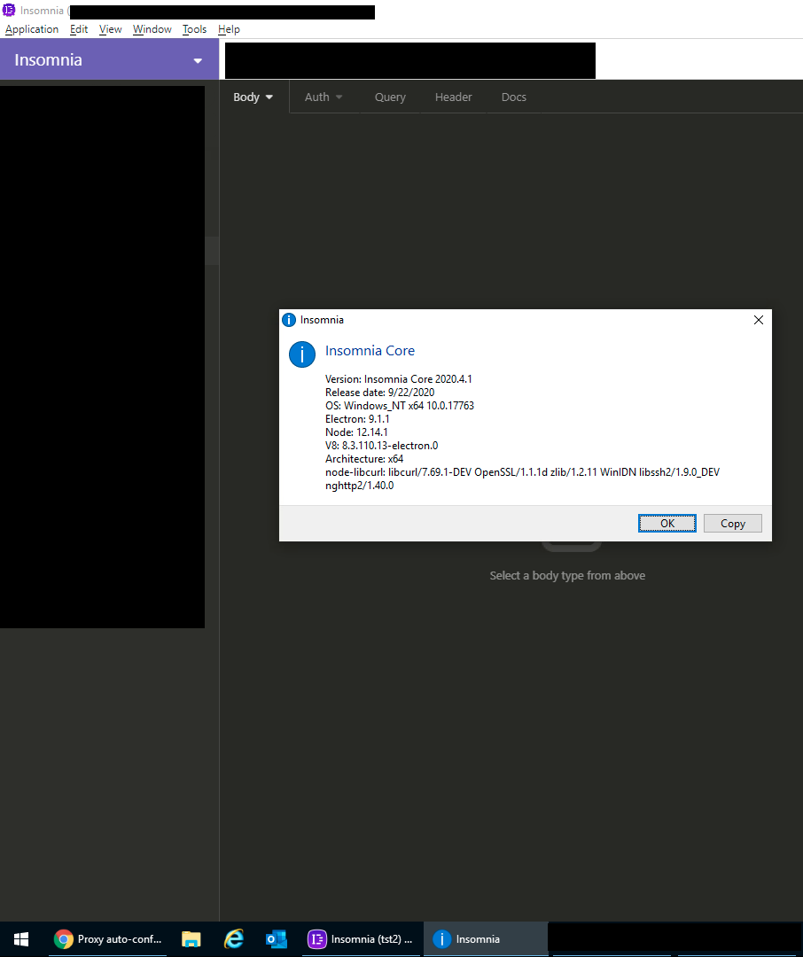Click the Version: Insomnia Core 2020.4.1 line

click(x=398, y=379)
